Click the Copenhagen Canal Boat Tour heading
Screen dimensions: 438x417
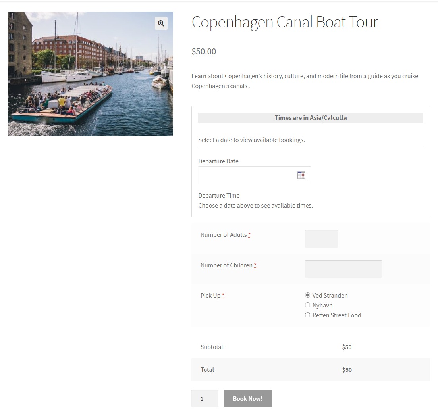pyautogui.click(x=285, y=22)
